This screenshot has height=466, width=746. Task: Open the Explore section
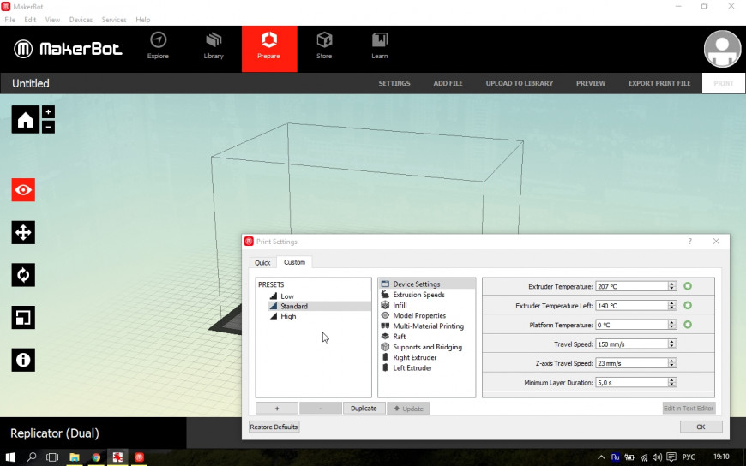tap(158, 46)
